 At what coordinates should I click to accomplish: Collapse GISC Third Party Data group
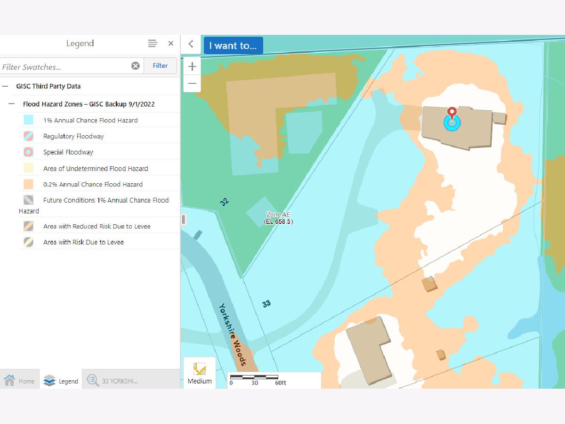click(5, 86)
